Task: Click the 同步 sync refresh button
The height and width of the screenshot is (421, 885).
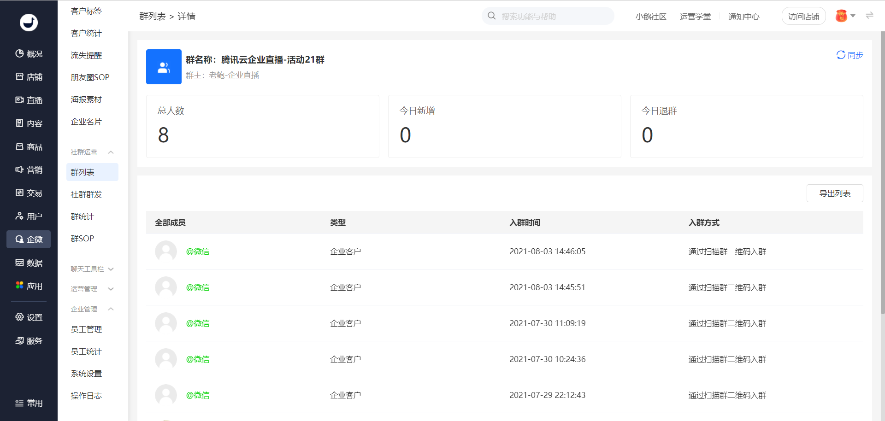Action: click(850, 55)
